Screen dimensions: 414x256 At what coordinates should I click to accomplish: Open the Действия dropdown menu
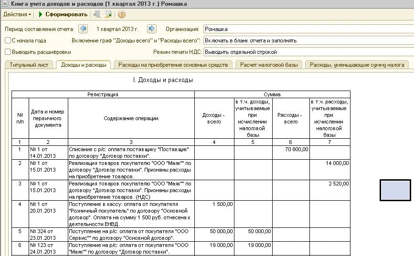(x=17, y=14)
